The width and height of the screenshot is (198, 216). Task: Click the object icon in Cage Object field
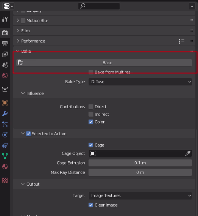tap(93, 153)
